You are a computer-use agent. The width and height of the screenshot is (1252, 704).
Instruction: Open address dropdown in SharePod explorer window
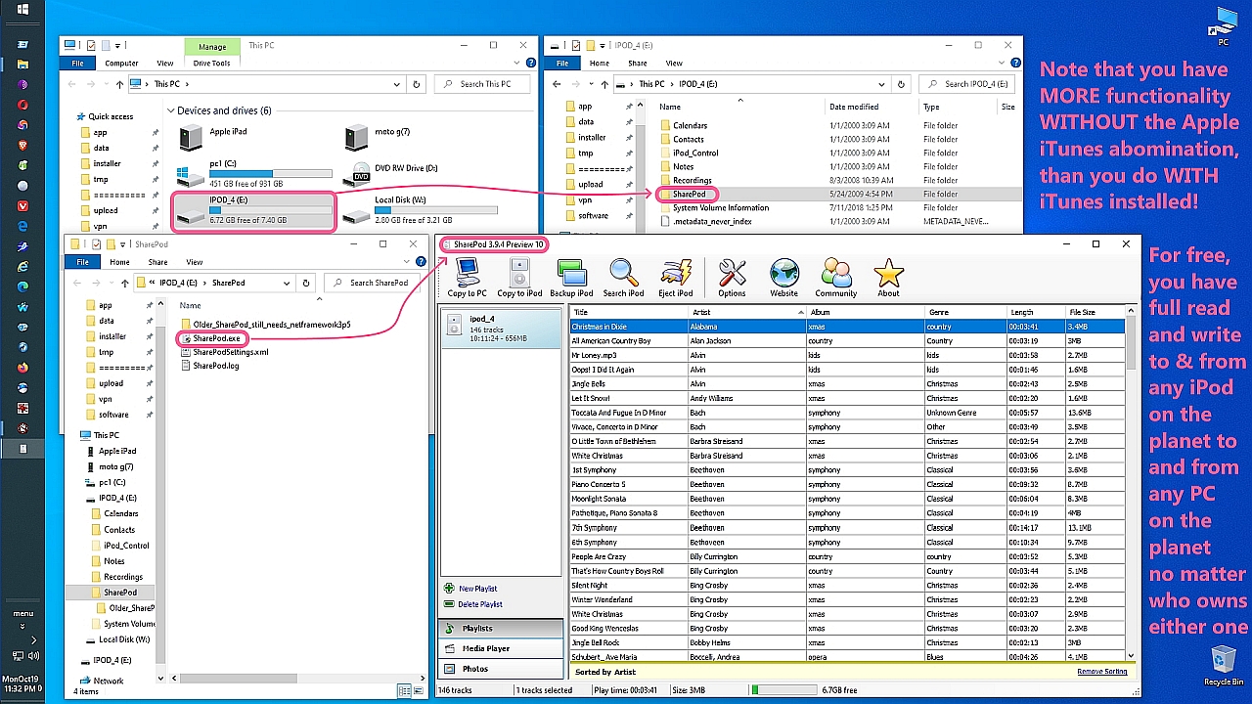pyautogui.click(x=287, y=283)
